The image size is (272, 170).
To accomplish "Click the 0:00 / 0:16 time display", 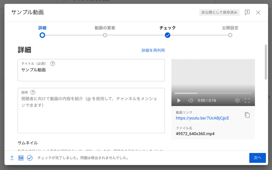I will (x=207, y=100).
